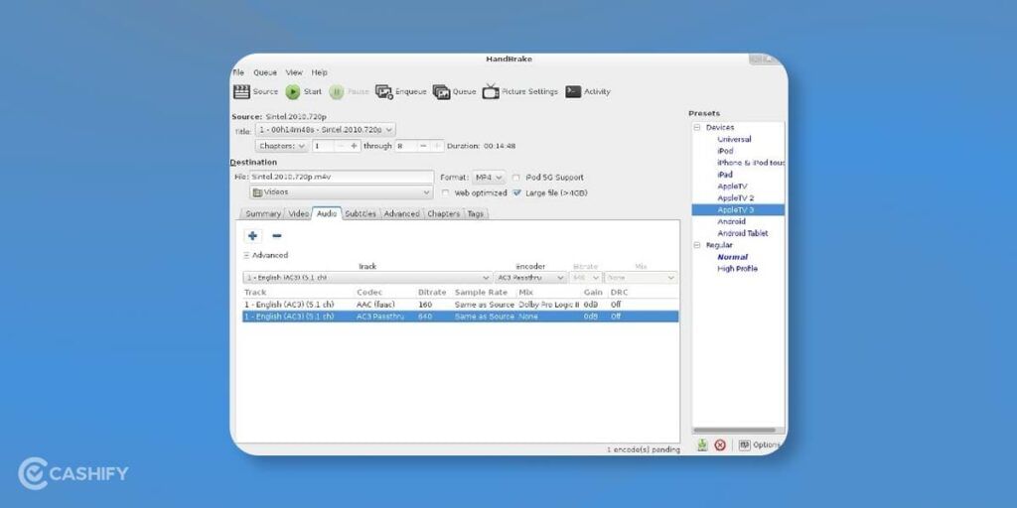Open Videos destination folder dropdown
The image size is (1017, 508).
point(342,192)
